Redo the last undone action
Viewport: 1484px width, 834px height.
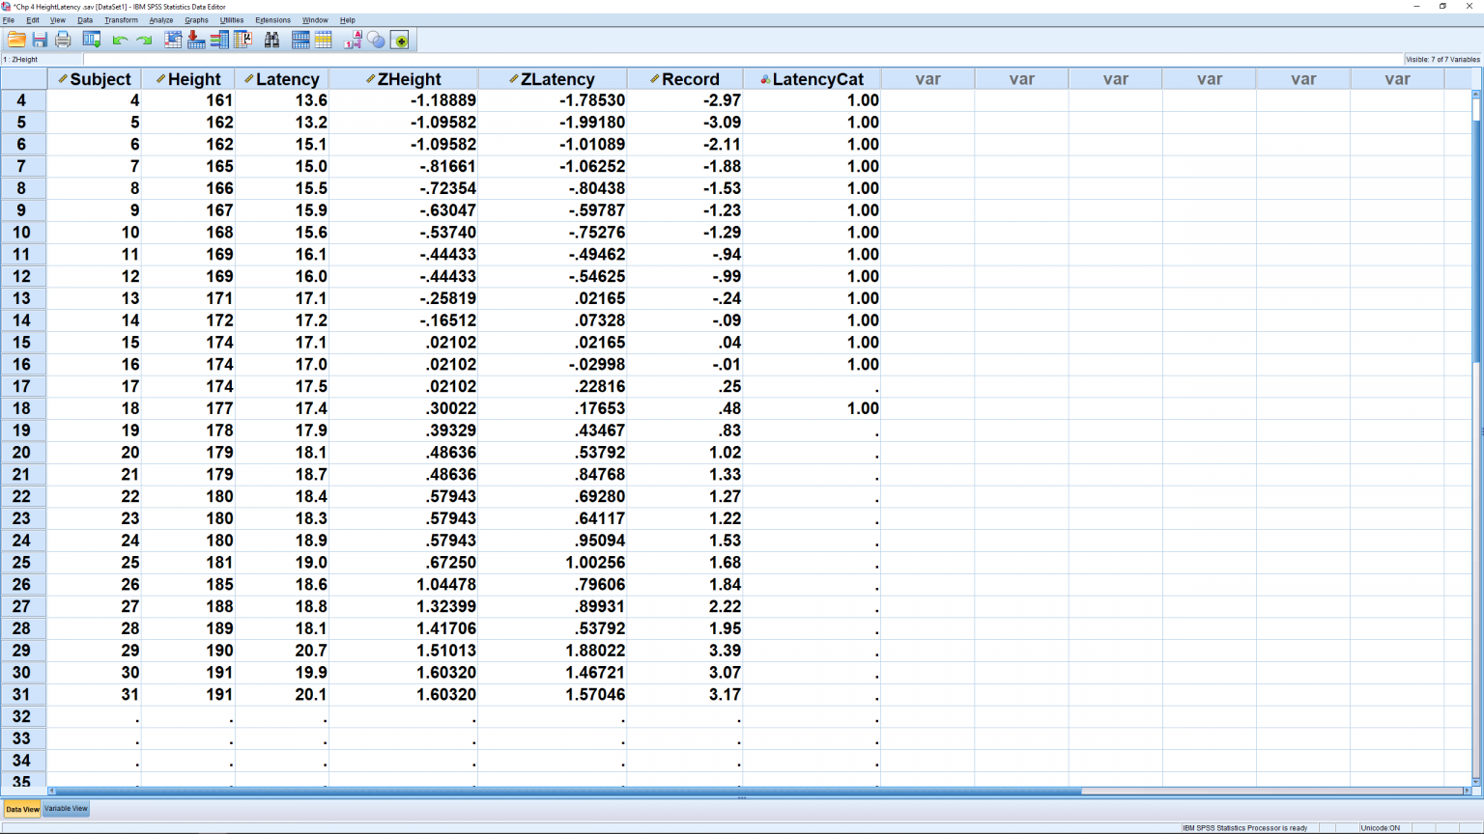point(143,40)
